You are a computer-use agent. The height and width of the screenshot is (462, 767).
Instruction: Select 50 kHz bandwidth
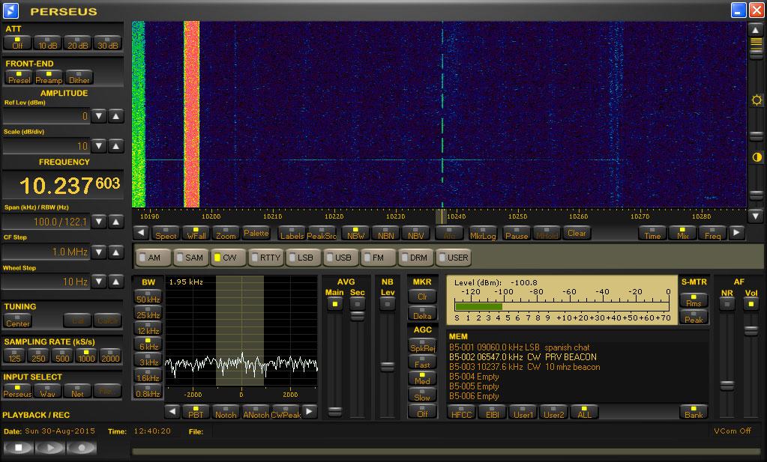click(148, 297)
